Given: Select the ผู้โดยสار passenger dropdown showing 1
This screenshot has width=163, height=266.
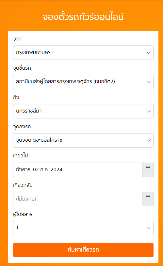Looking at the screenshot, I should click(83, 228).
